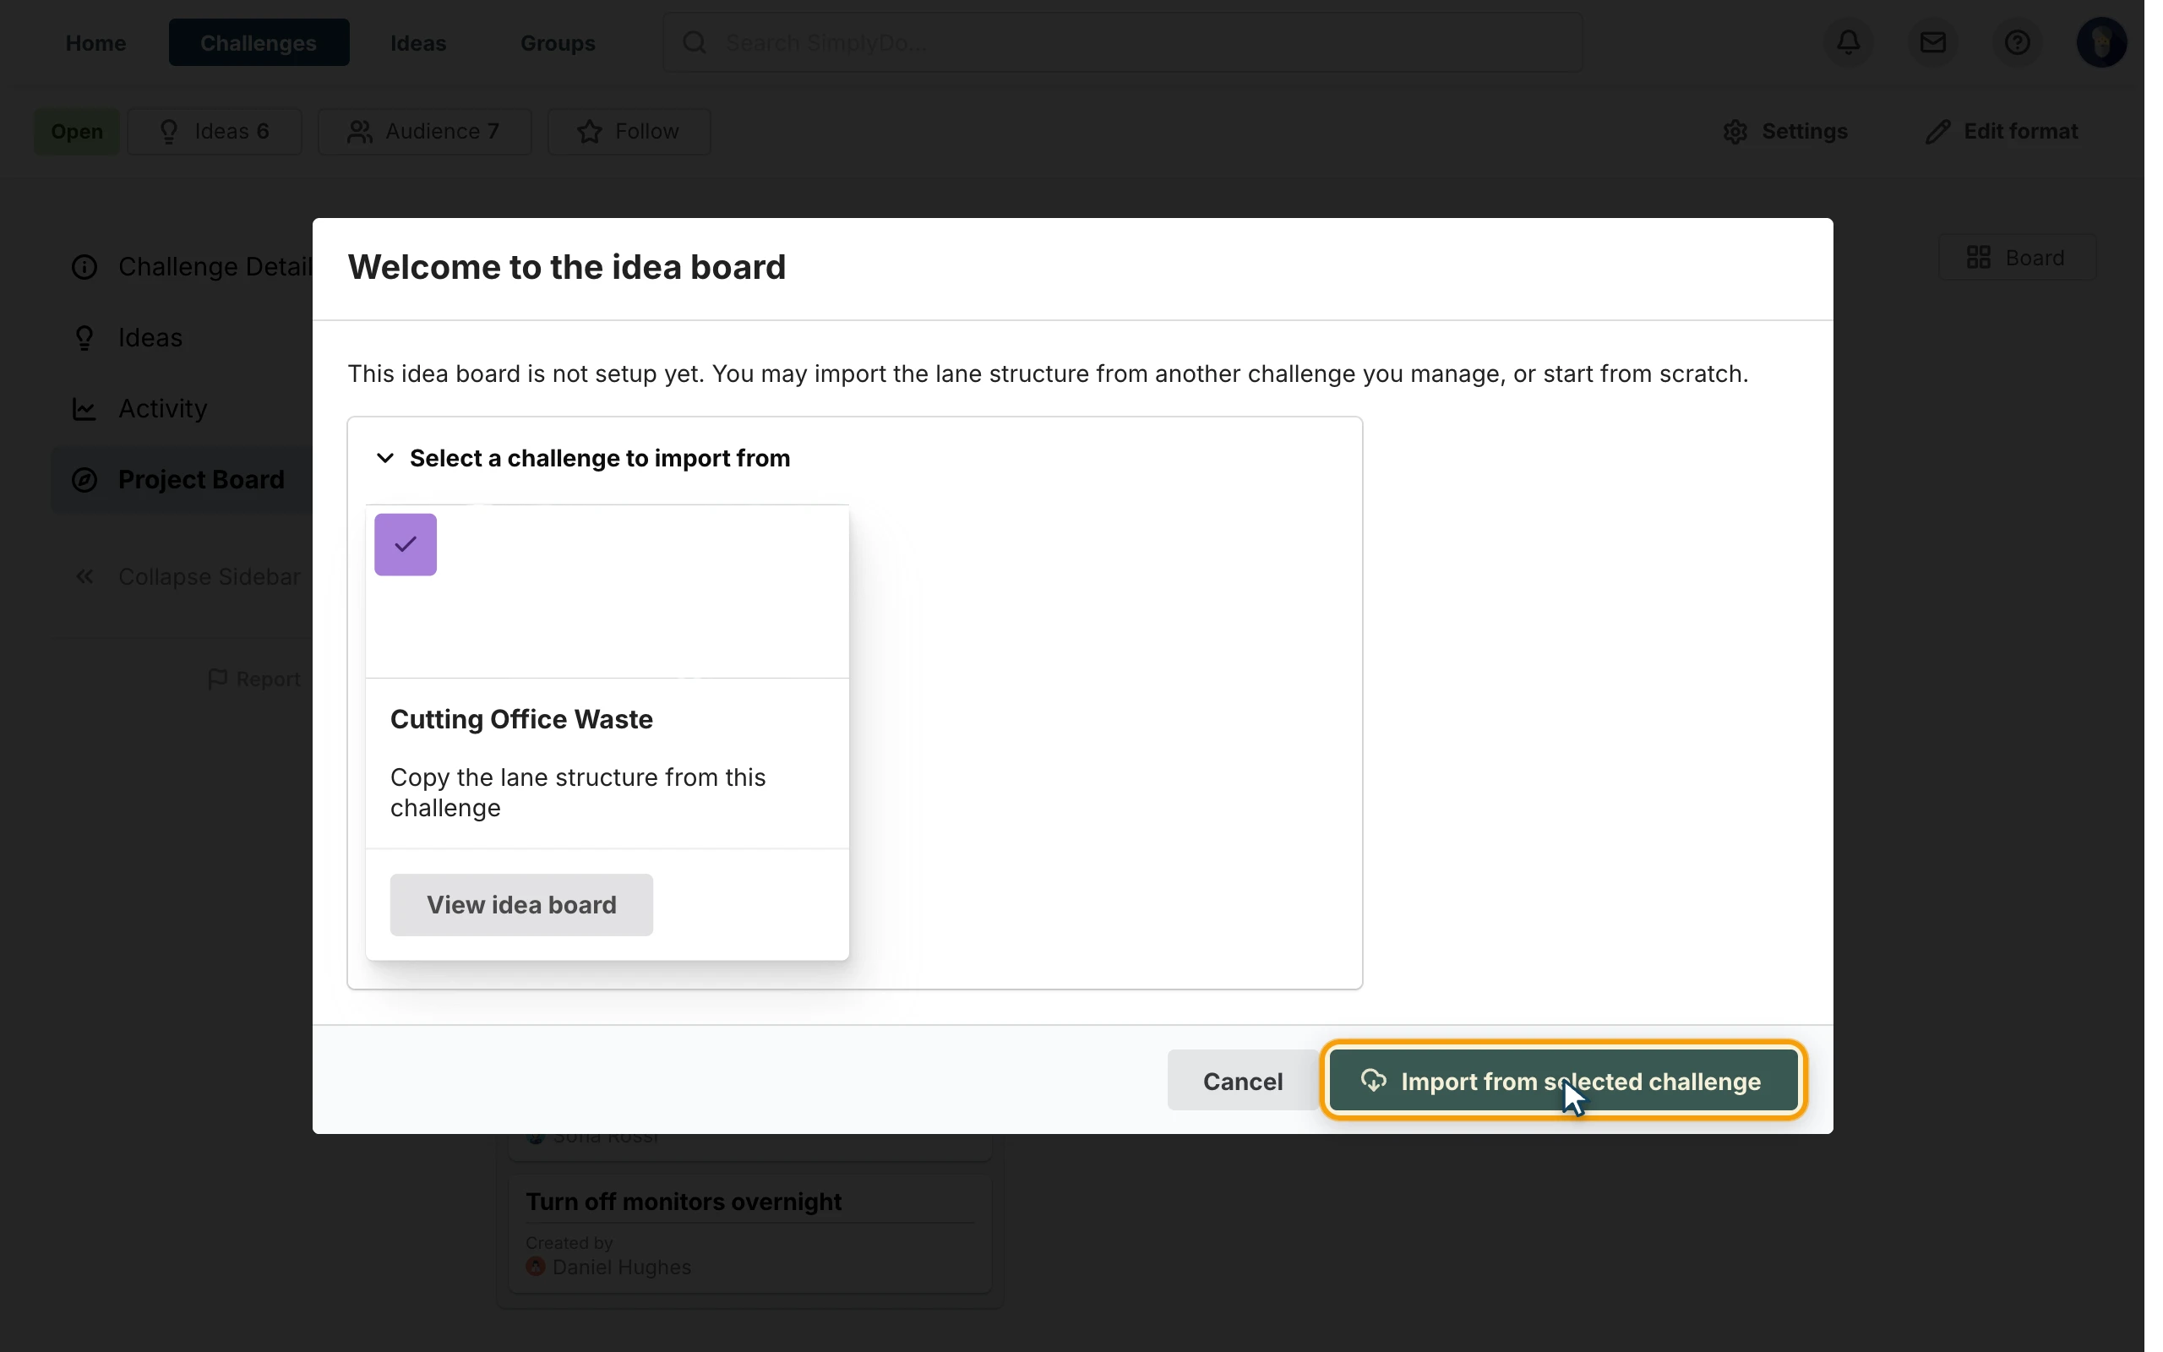Click the Open status badge
Screen dimensions: 2163x1352
click(x=76, y=132)
